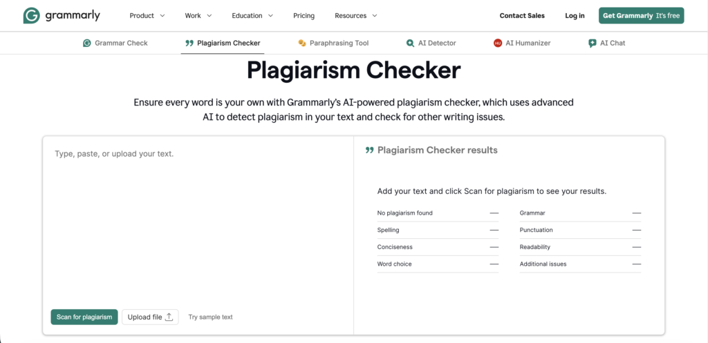Expand the Product menu chevron
Screen dimensions: 708x343
(162, 16)
